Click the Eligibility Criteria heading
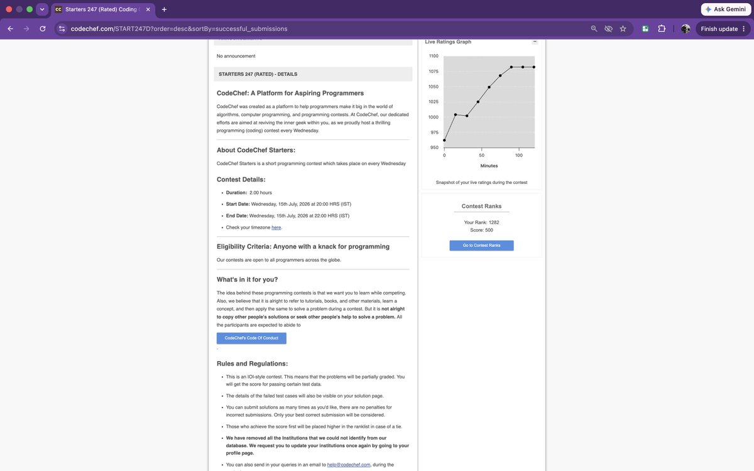This screenshot has height=471, width=754. (x=303, y=247)
